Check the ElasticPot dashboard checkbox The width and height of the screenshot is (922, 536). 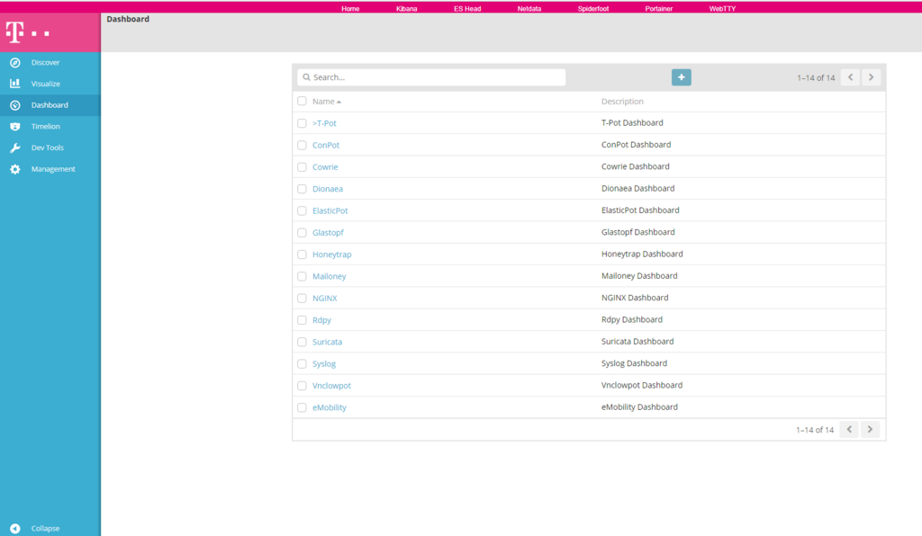302,210
